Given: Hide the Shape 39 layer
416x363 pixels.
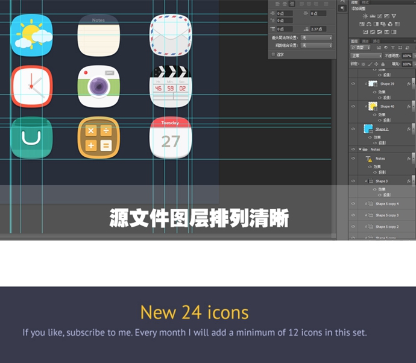Looking at the screenshot, I should (x=353, y=84).
